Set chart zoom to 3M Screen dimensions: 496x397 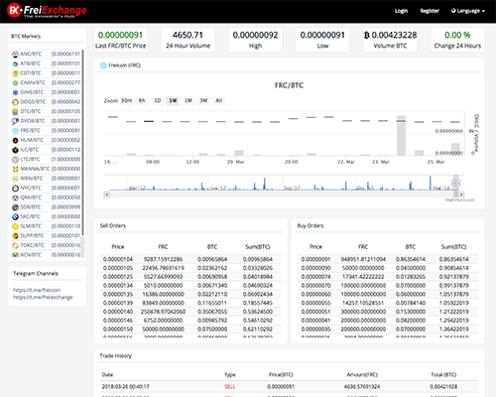203,100
